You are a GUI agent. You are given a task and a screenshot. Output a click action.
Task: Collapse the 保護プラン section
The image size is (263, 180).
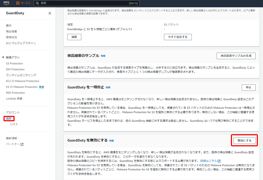pyautogui.click(x=3, y=57)
